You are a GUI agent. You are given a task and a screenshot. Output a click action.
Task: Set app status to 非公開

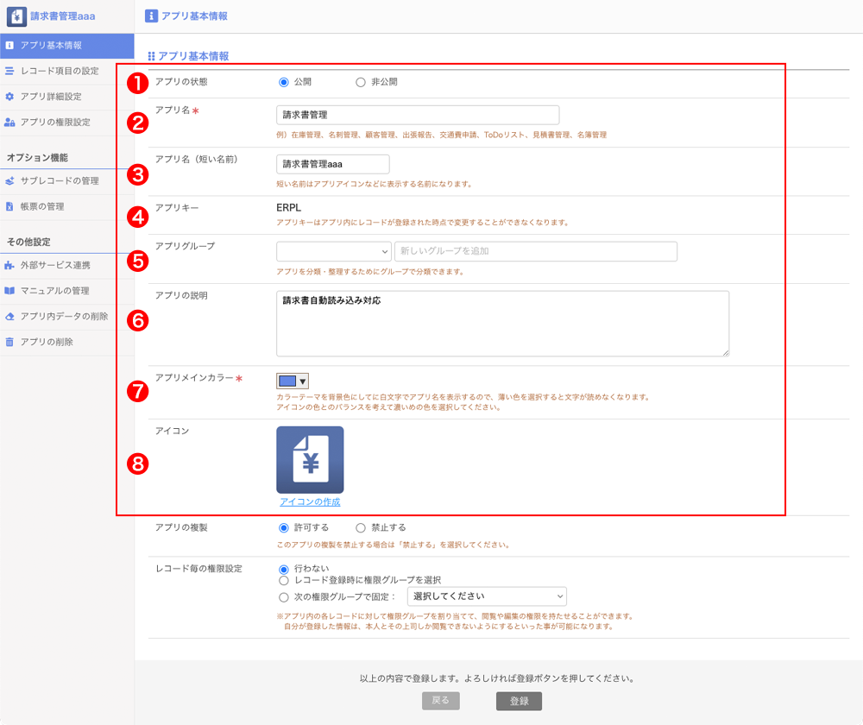361,82
